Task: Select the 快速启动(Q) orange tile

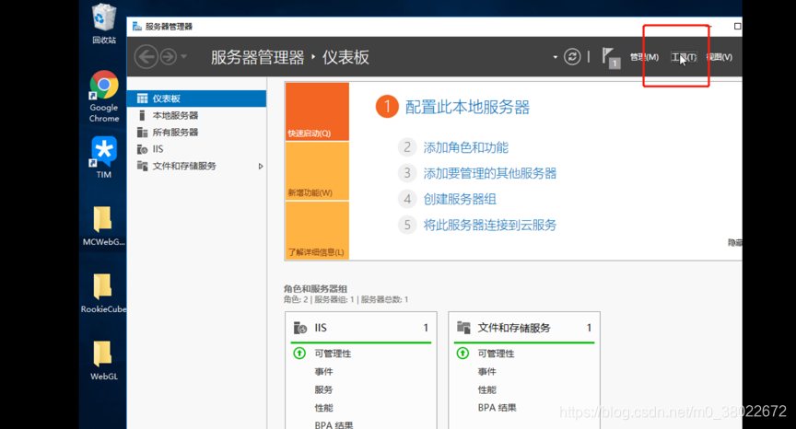Action: click(x=317, y=111)
